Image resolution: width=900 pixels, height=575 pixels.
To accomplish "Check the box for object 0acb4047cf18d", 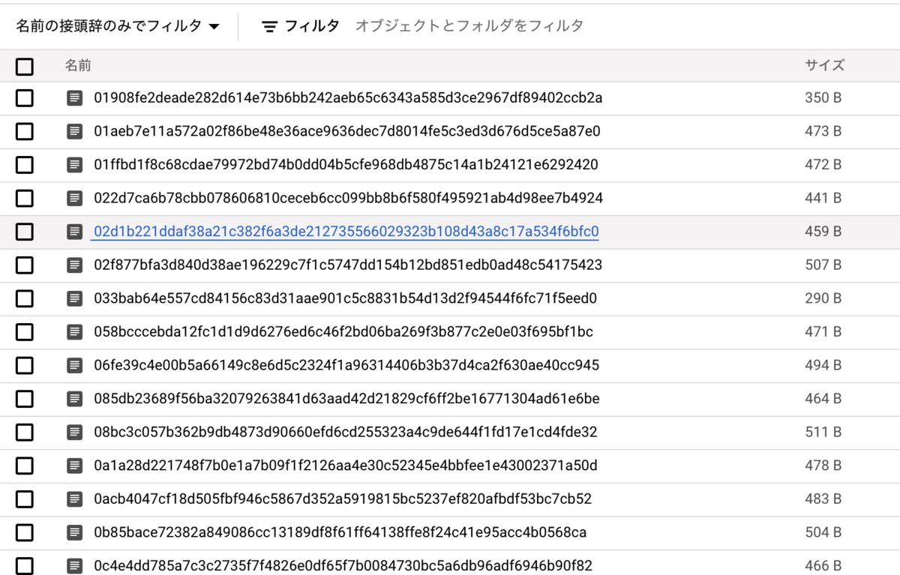I will 25,499.
